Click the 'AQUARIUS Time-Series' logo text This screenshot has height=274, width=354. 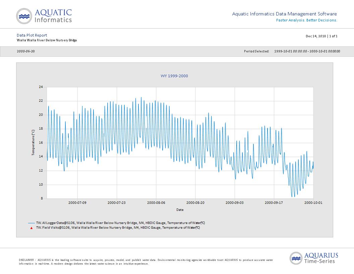(321, 258)
